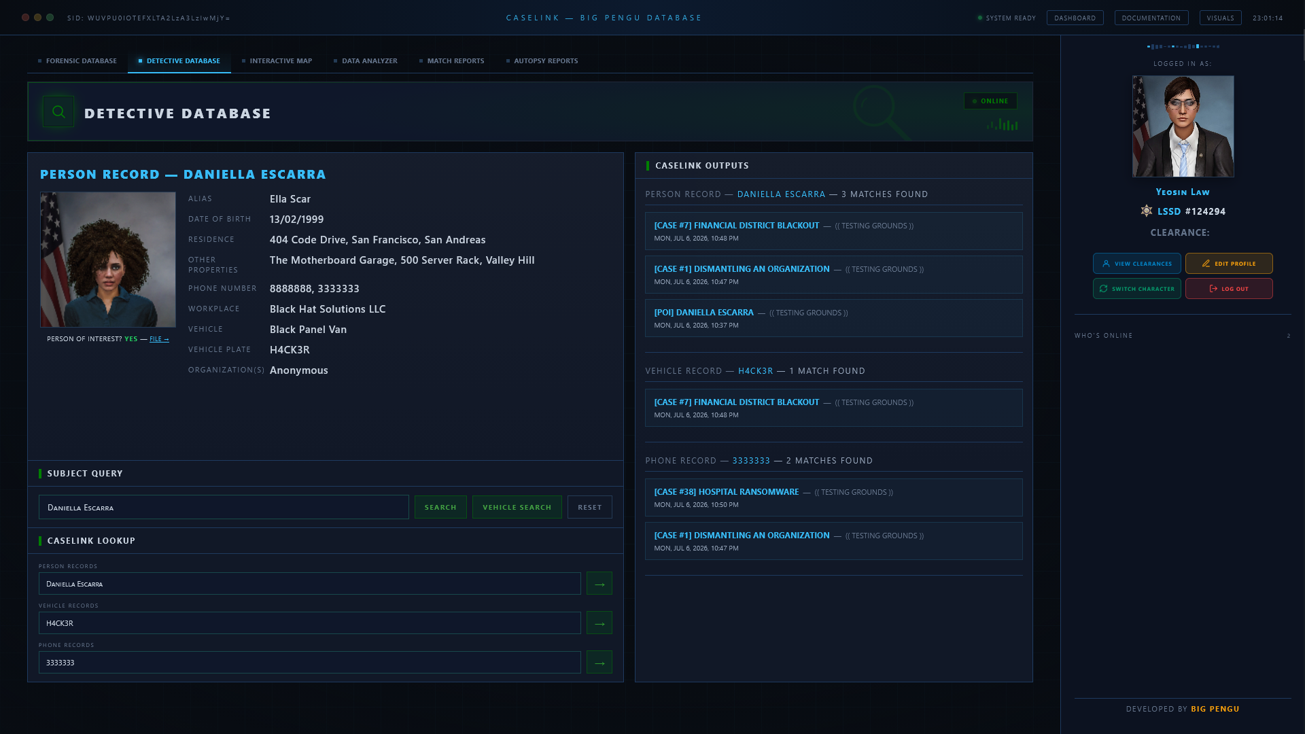The height and width of the screenshot is (734, 1305).
Task: Click Yeosin Law's profile picture
Action: coord(1183,126)
